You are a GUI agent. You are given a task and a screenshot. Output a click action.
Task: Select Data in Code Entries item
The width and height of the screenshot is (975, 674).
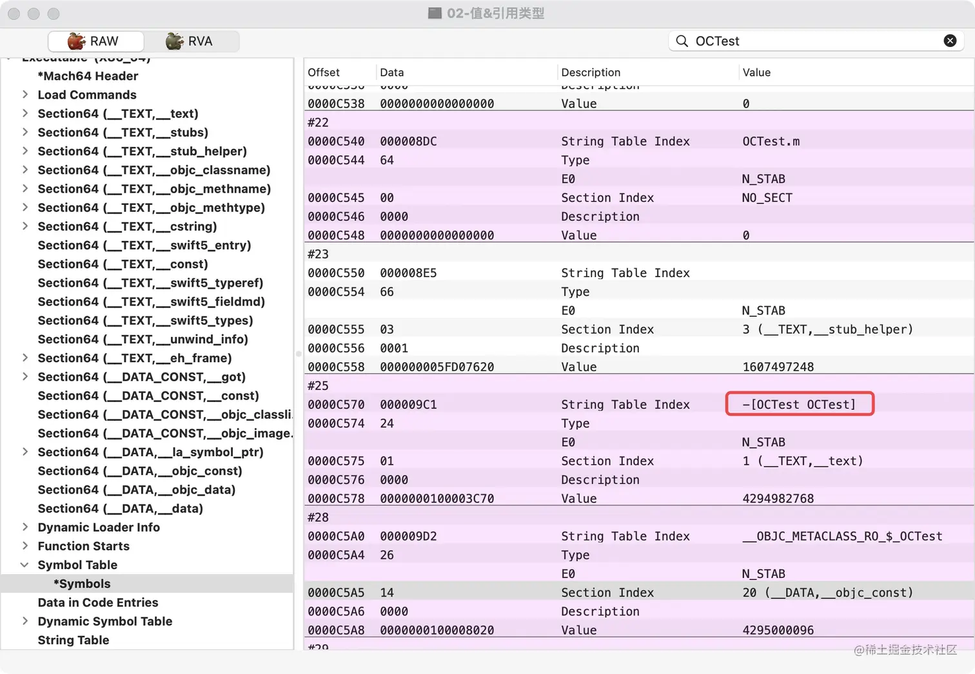point(98,602)
